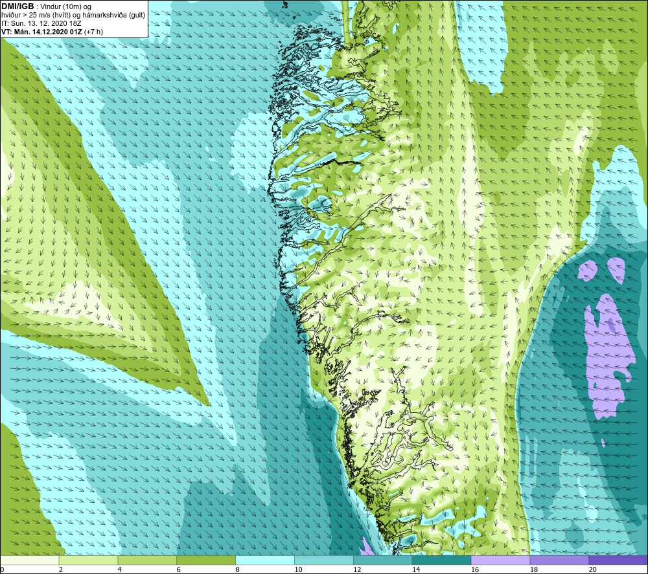This screenshot has height=574, width=648.
Task: Click the light lavender 16–18 legend swatch
Action: [x=500, y=560]
